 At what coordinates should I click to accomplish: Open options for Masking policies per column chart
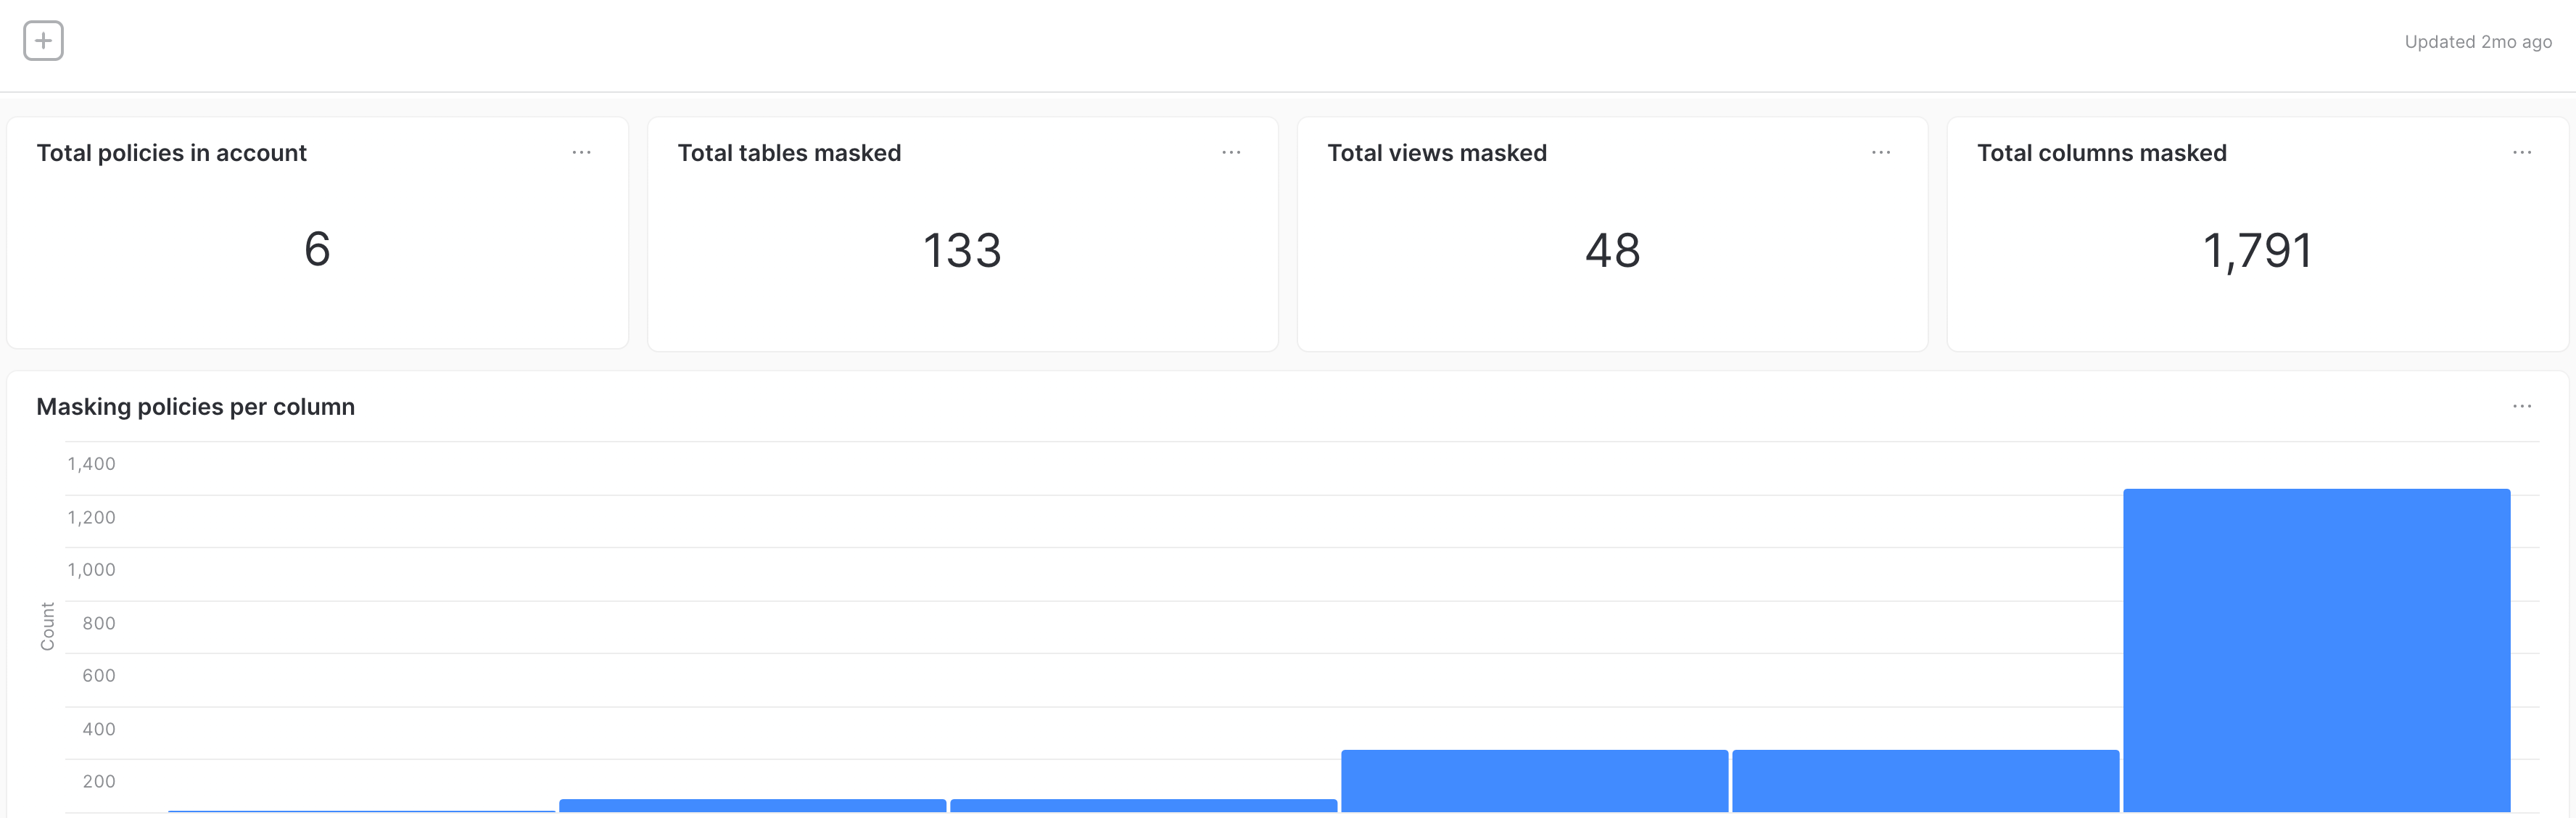tap(2522, 407)
